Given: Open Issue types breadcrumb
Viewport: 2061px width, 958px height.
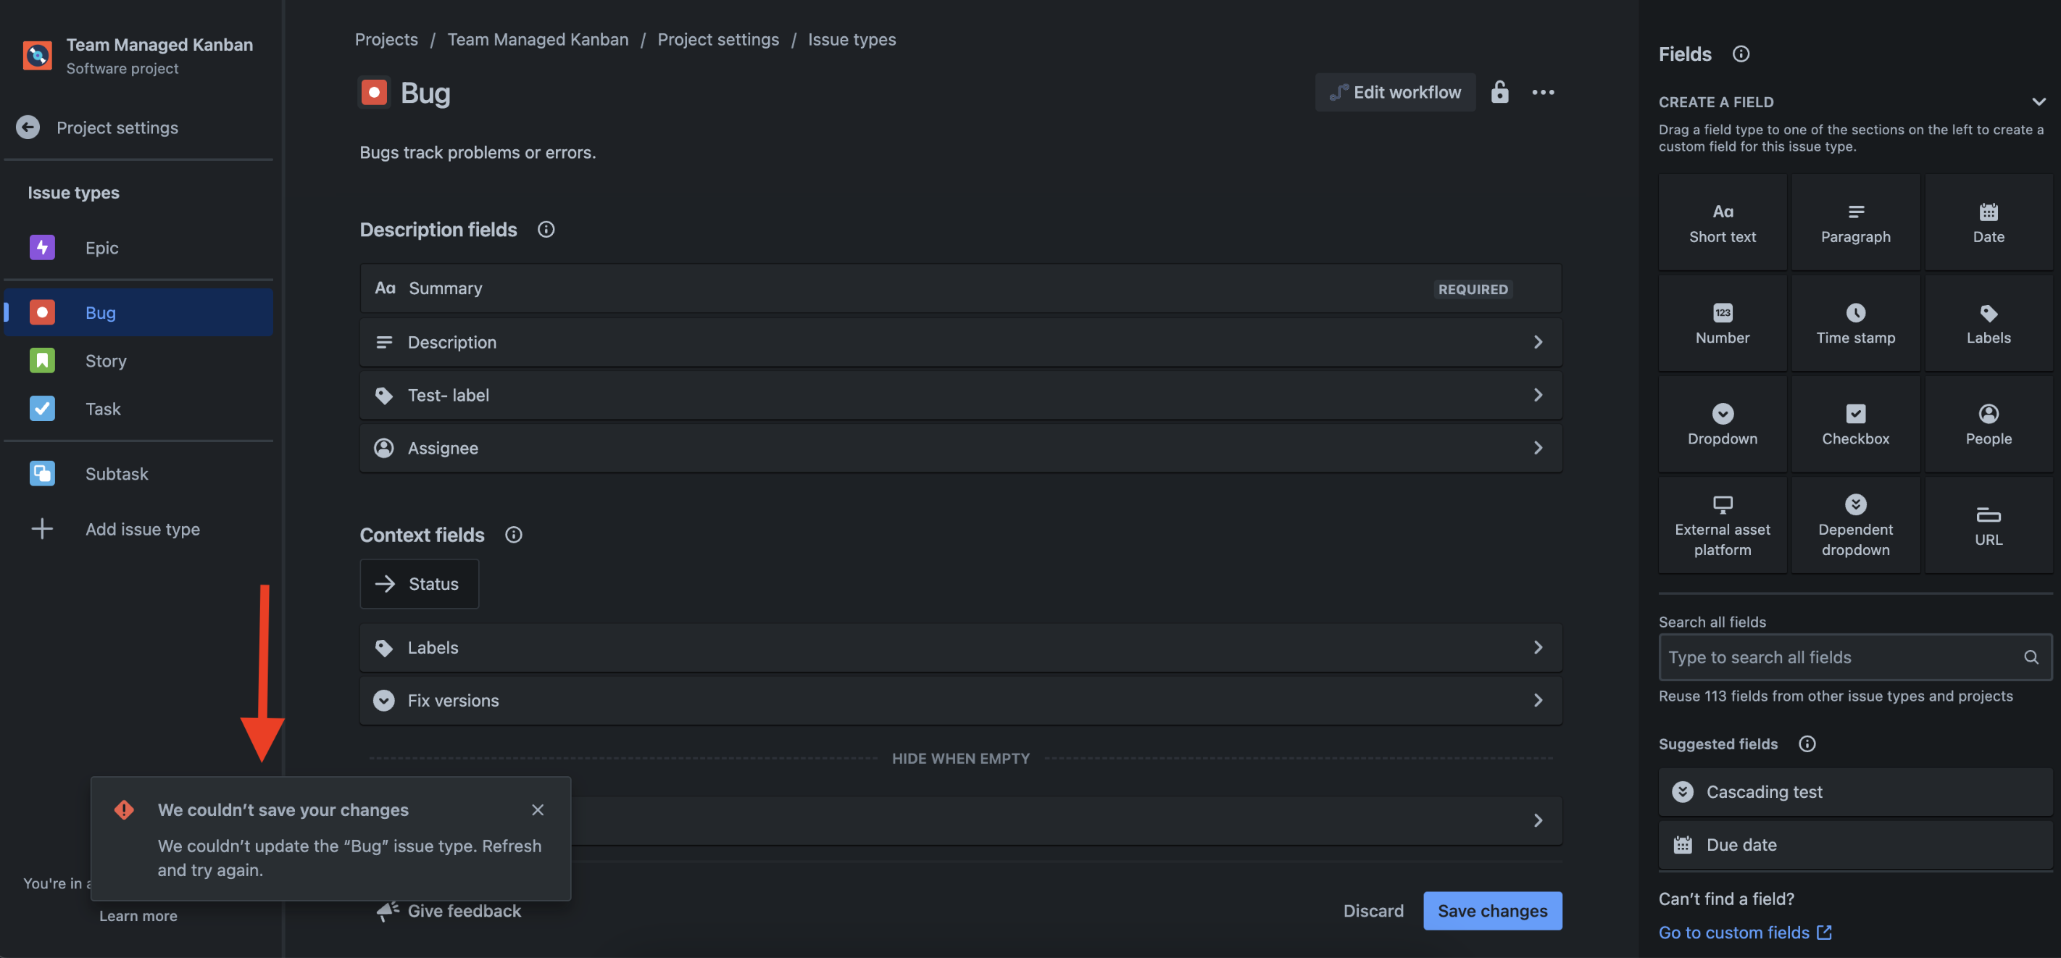Looking at the screenshot, I should 852,39.
